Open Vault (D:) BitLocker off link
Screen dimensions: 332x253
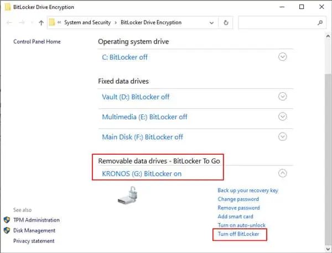136,97
